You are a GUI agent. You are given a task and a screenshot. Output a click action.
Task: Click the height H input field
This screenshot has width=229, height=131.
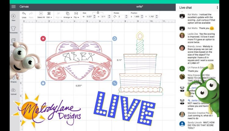point(104,17)
